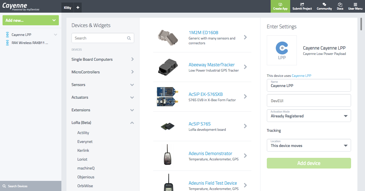Select the Actility network
The height and width of the screenshot is (191, 365).
coord(83,133)
